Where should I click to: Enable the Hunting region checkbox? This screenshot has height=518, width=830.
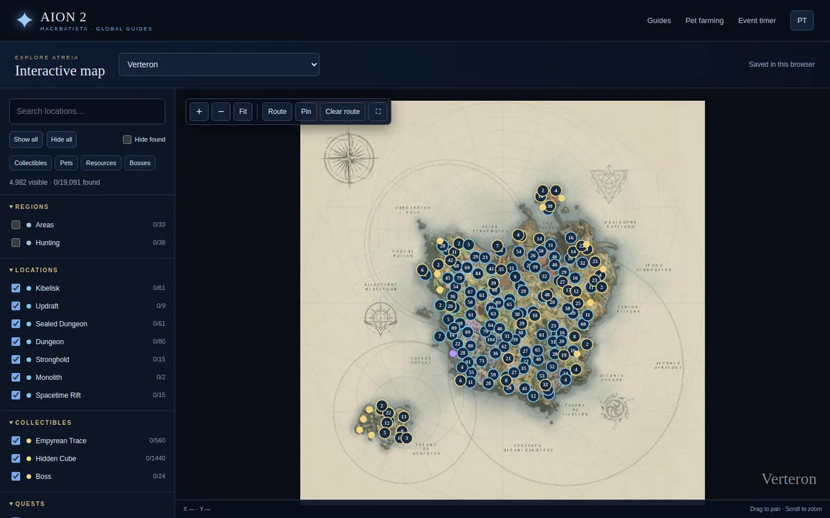(x=16, y=242)
